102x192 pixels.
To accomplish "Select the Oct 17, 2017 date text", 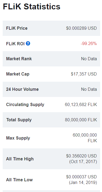I will (83, 162).
